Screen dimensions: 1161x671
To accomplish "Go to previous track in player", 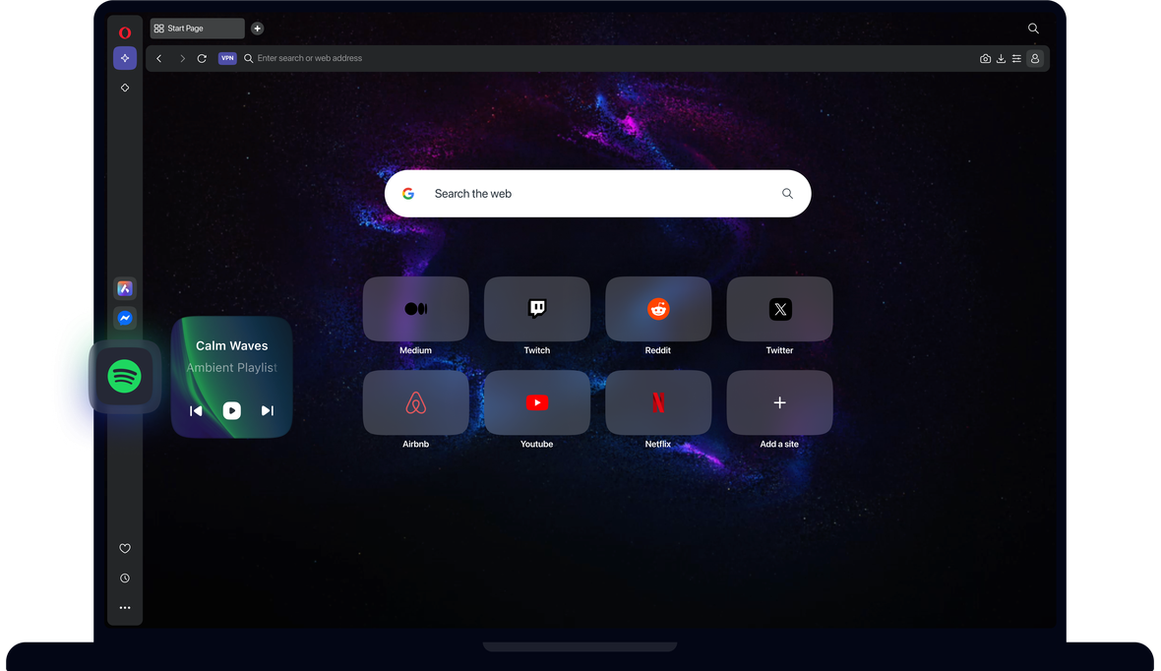I will pos(196,410).
